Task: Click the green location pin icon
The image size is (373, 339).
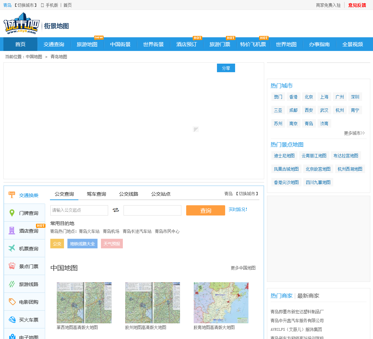Action: [x=12, y=213]
